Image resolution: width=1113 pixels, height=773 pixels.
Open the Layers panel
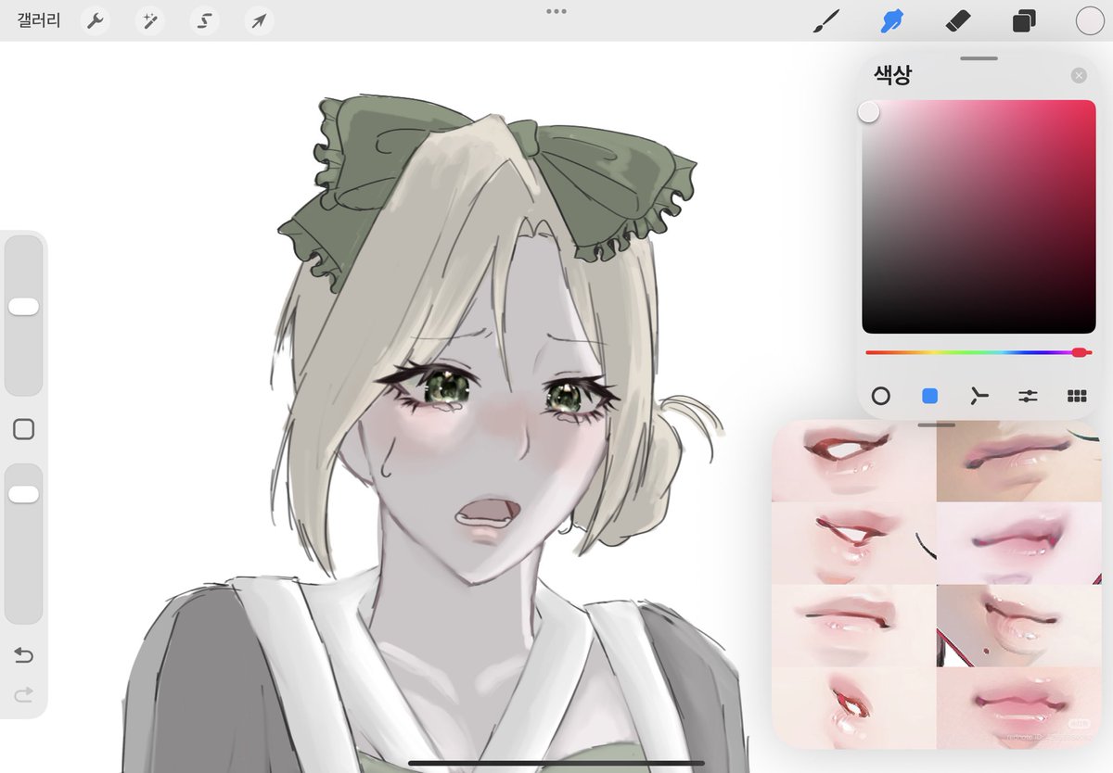coord(1024,20)
